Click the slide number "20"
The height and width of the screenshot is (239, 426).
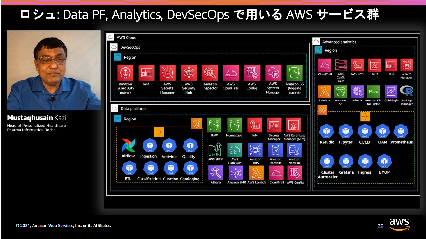381,226
